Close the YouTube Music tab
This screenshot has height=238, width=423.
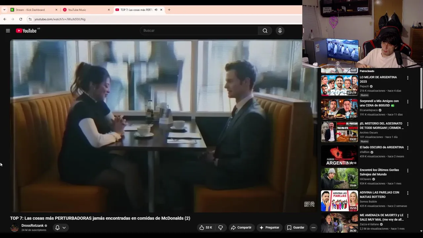coord(109,10)
